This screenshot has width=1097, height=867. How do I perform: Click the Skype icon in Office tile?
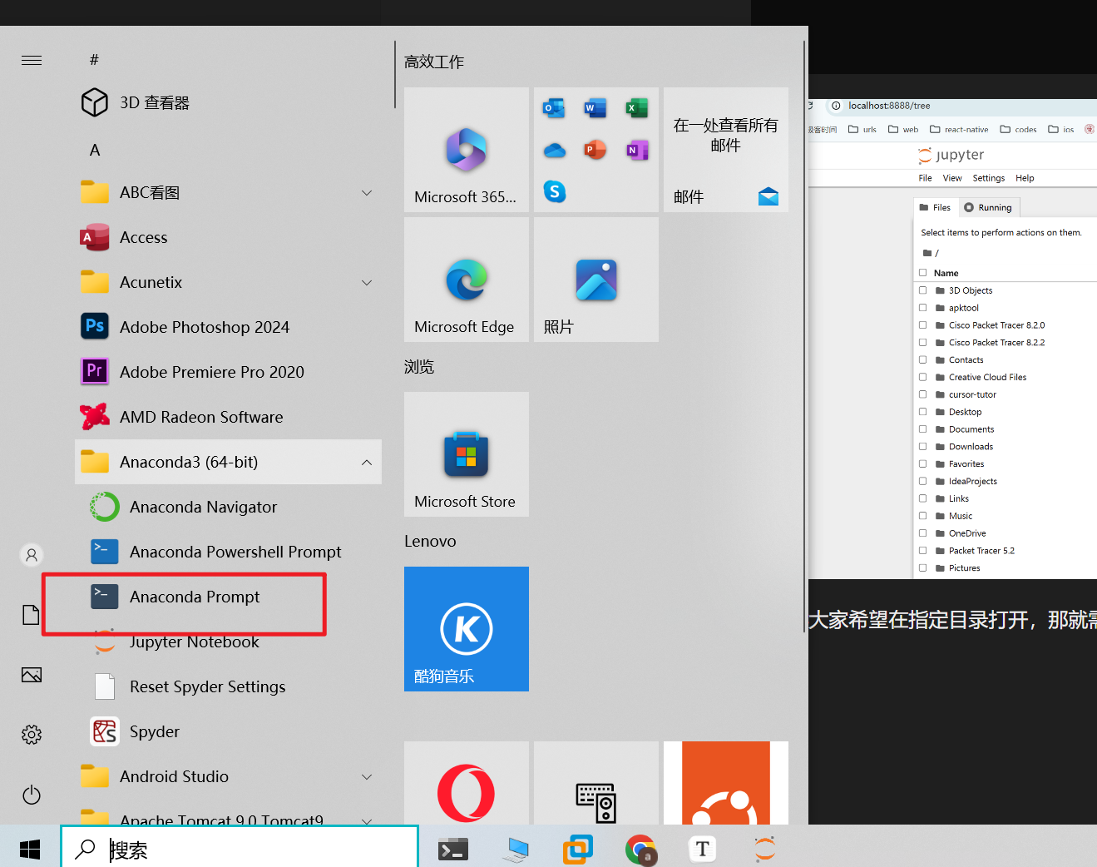(555, 191)
